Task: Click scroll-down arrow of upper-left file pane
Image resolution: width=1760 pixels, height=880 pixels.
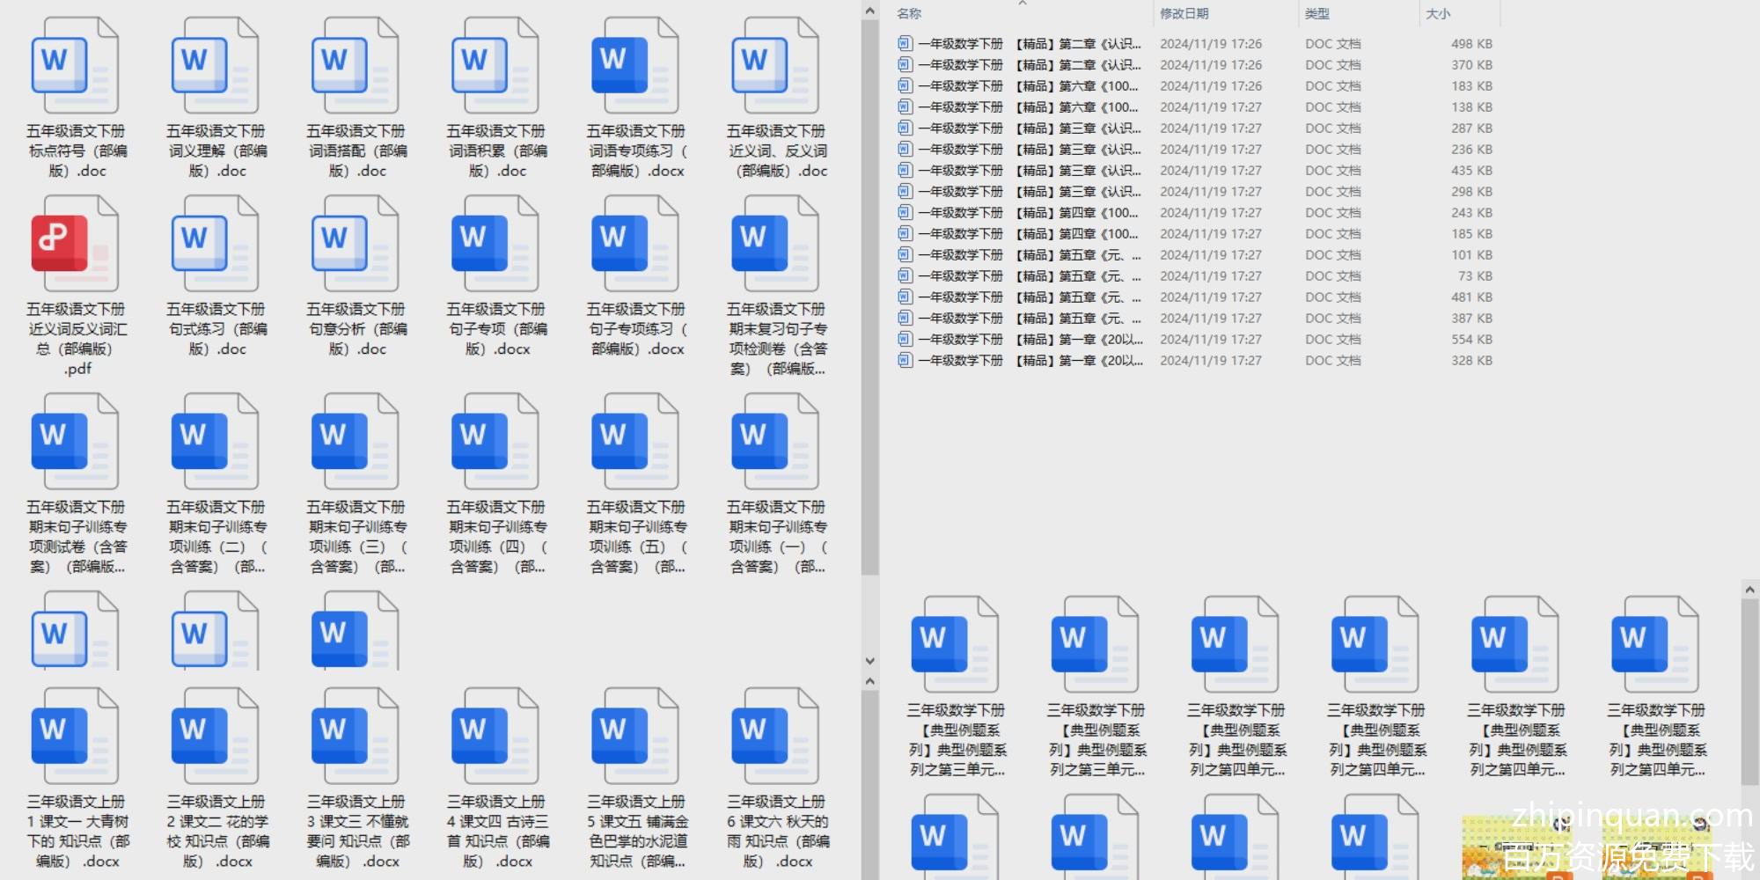Action: [x=869, y=660]
